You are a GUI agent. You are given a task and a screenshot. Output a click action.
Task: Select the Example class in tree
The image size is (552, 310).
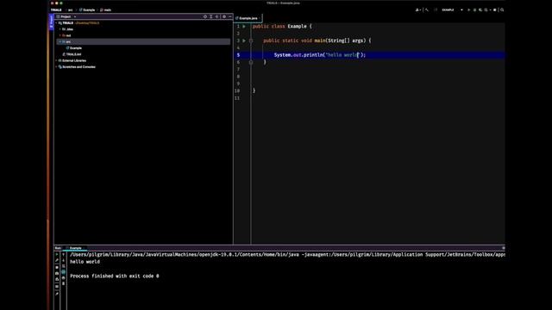tap(74, 48)
